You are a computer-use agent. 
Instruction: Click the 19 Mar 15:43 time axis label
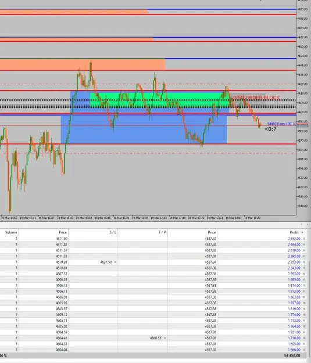pos(65,218)
